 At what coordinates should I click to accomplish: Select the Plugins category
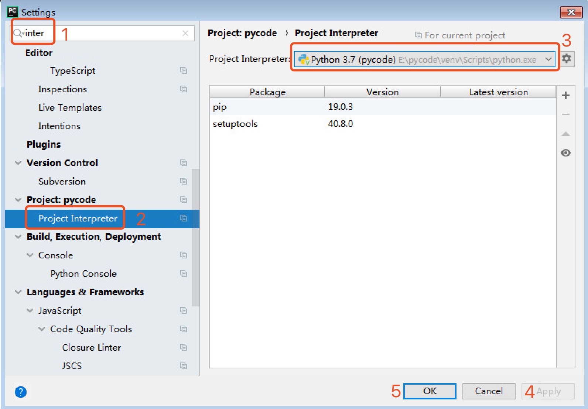pyautogui.click(x=44, y=144)
